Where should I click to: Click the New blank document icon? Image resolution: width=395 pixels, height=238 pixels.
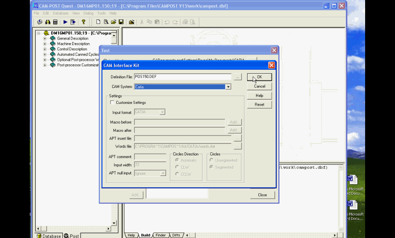98,22
